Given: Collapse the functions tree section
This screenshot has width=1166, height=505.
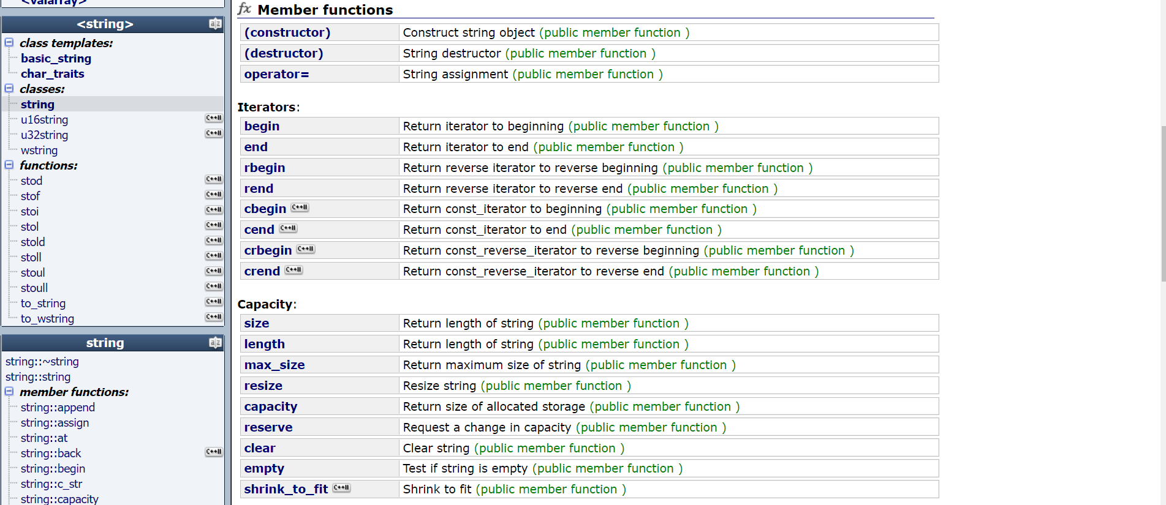Looking at the screenshot, I should (9, 165).
